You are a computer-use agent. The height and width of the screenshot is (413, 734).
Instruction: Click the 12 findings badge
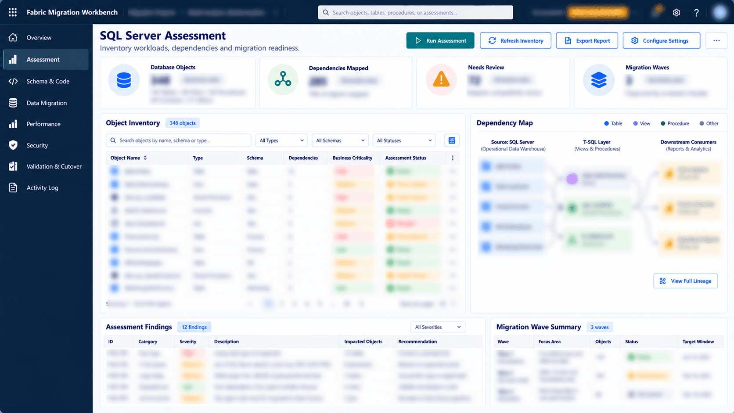coord(194,327)
